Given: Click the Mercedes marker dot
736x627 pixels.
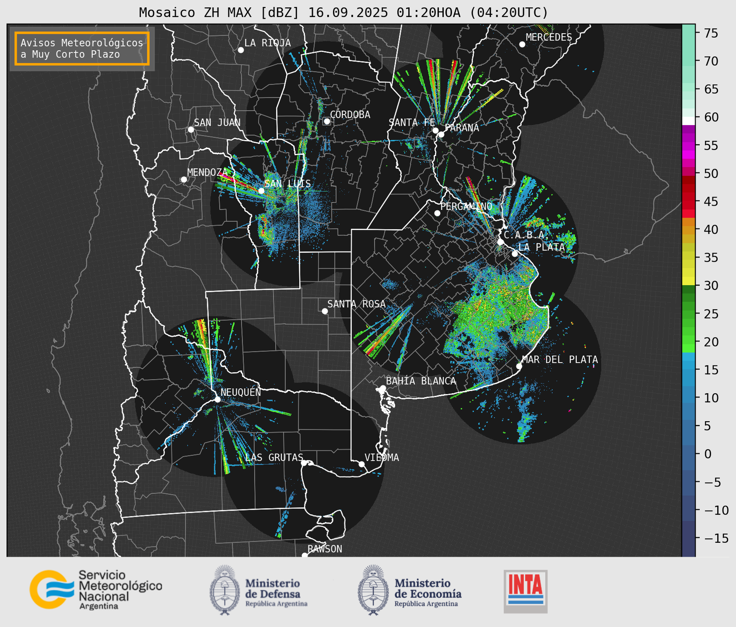Looking at the screenshot, I should click(522, 44).
